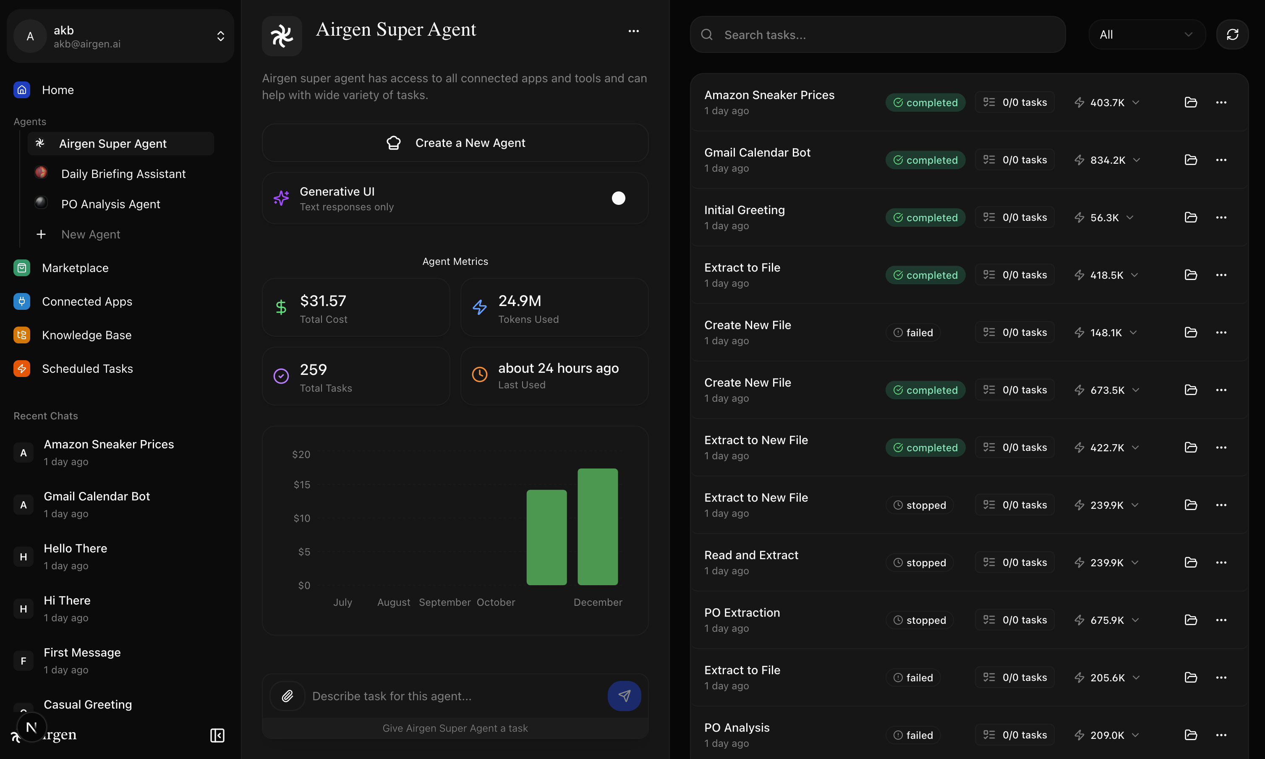Open the Home section in sidebar
The height and width of the screenshot is (759, 1265).
pos(57,89)
